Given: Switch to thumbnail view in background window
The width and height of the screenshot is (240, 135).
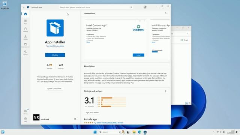Looking at the screenshot, I should tap(189, 103).
